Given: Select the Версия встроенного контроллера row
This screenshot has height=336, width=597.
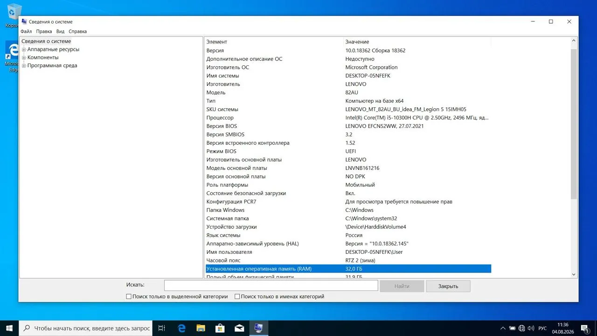Looking at the screenshot, I should coord(348,143).
